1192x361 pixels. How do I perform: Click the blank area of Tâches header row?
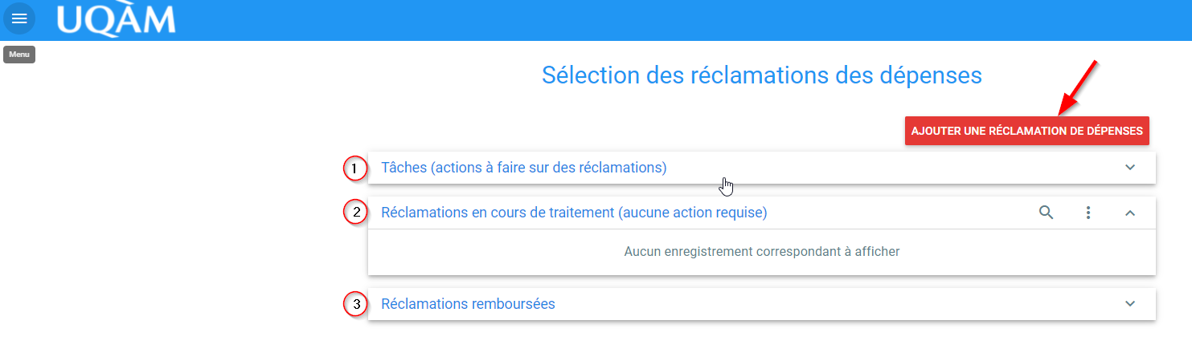[x=892, y=168]
